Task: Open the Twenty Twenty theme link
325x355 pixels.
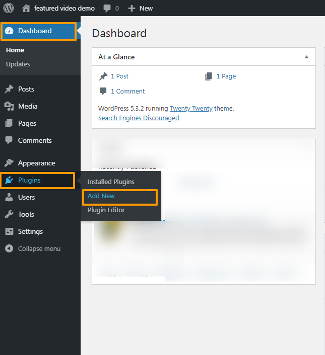Action: (x=191, y=109)
